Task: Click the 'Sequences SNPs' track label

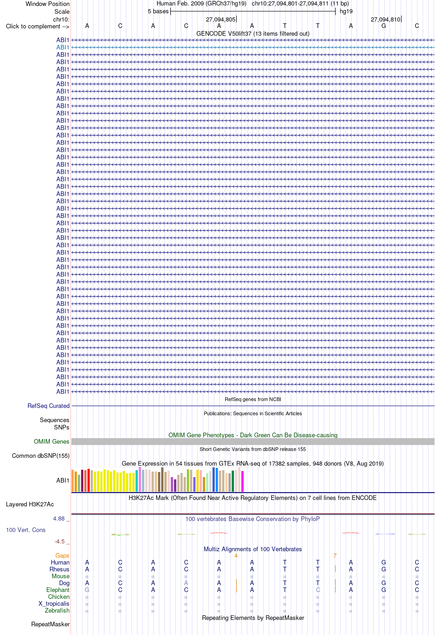Action: point(54,423)
